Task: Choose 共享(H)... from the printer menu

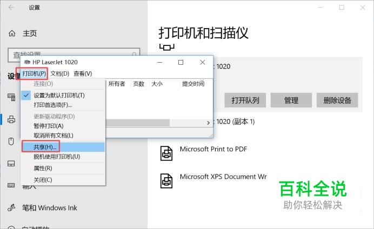Action: pos(63,147)
